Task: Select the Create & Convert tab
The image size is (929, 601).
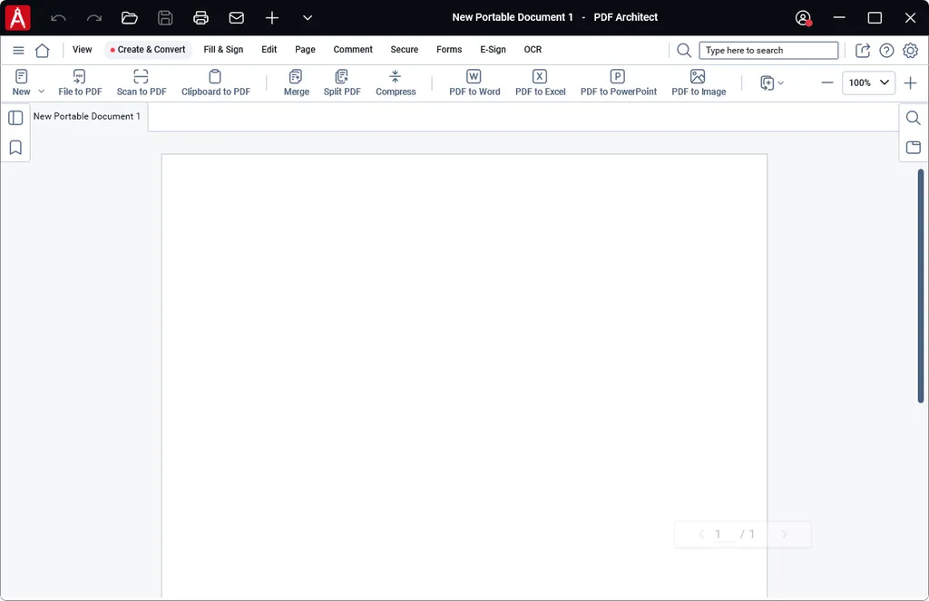Action: 148,50
